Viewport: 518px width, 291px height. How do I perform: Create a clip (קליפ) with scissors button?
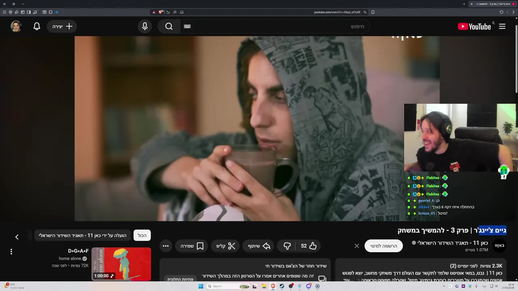click(226, 246)
